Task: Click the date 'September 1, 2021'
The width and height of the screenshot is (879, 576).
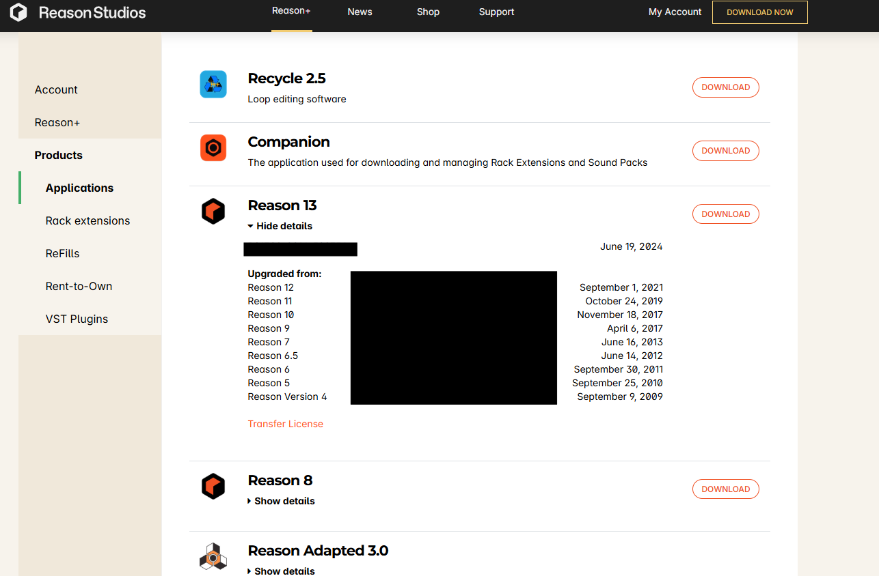Action: click(x=621, y=287)
